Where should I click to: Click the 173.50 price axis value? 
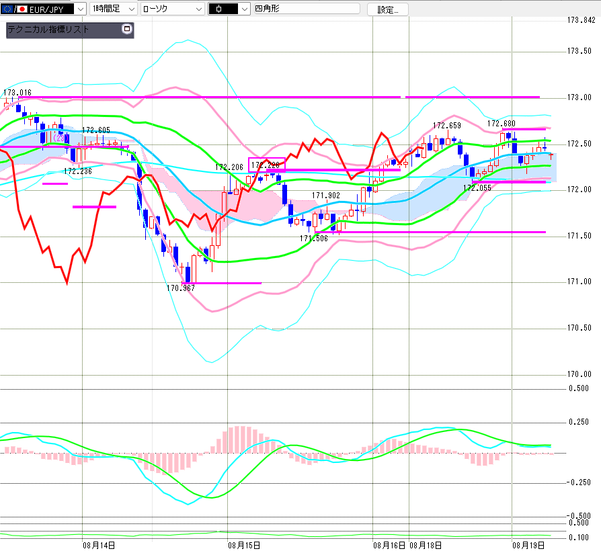(x=579, y=51)
